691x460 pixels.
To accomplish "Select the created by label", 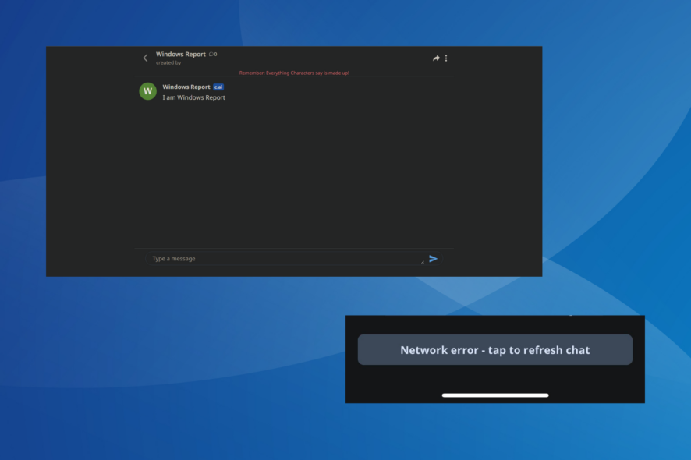I will click(x=169, y=62).
